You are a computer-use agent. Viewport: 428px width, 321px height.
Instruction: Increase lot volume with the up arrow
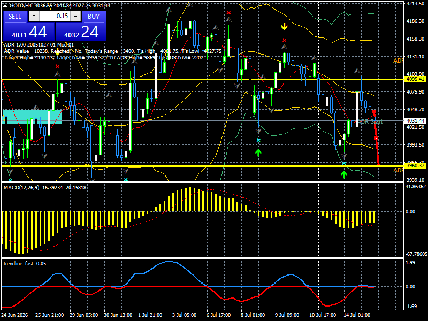[x=75, y=17]
